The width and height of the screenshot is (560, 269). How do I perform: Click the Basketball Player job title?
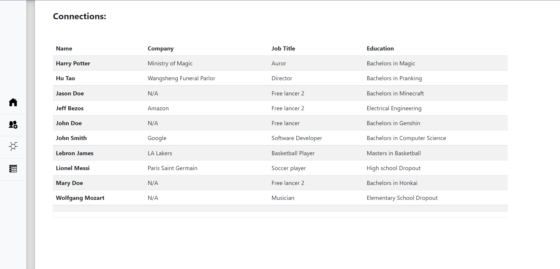293,153
